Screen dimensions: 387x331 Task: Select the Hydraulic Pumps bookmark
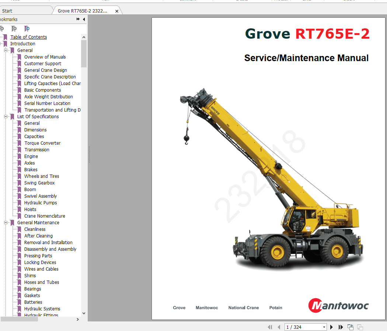40,203
